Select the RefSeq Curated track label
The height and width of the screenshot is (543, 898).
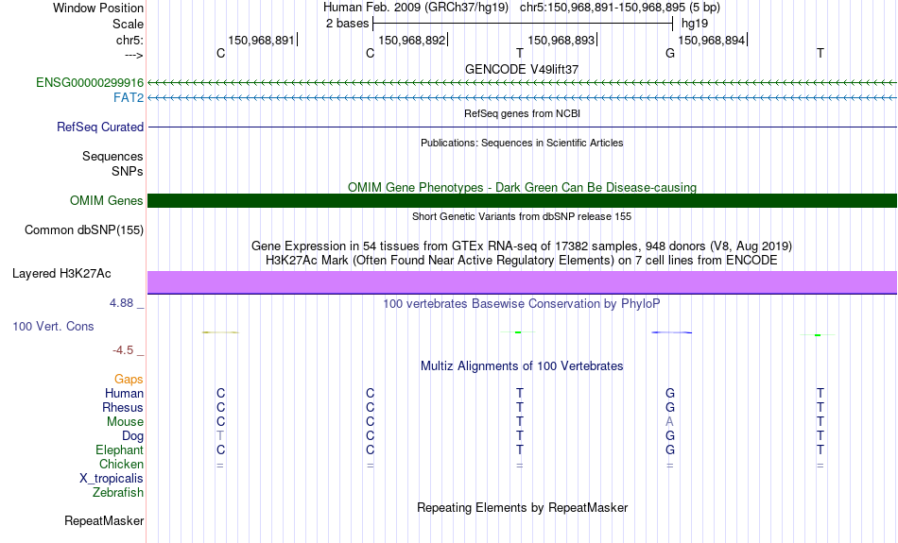[100, 127]
